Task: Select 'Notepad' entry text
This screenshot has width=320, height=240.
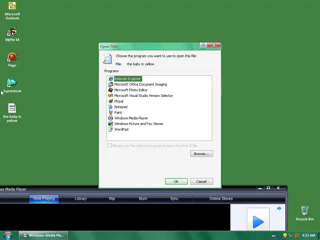Action: (x=121, y=107)
